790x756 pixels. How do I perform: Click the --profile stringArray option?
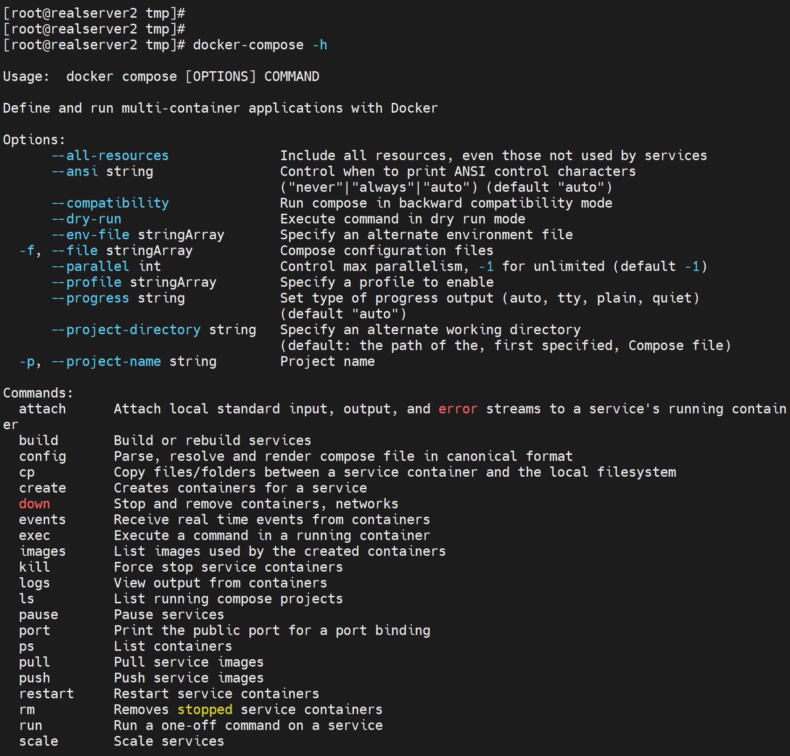click(x=134, y=282)
